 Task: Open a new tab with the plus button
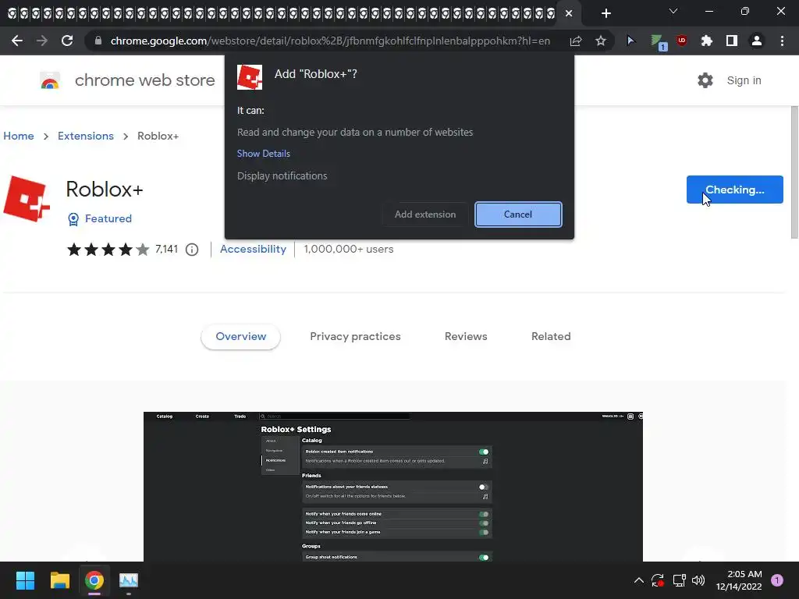605,13
